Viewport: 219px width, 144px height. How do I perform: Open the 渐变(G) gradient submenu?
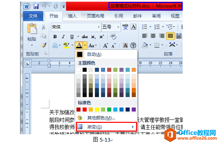point(106,127)
